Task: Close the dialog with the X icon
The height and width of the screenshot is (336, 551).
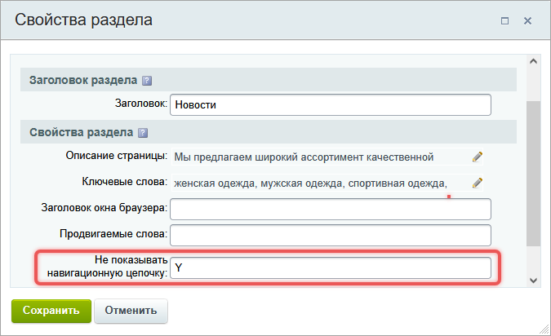Action: point(528,20)
